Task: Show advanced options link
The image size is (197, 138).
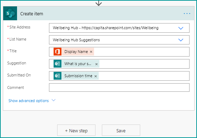Action: tap(28, 101)
